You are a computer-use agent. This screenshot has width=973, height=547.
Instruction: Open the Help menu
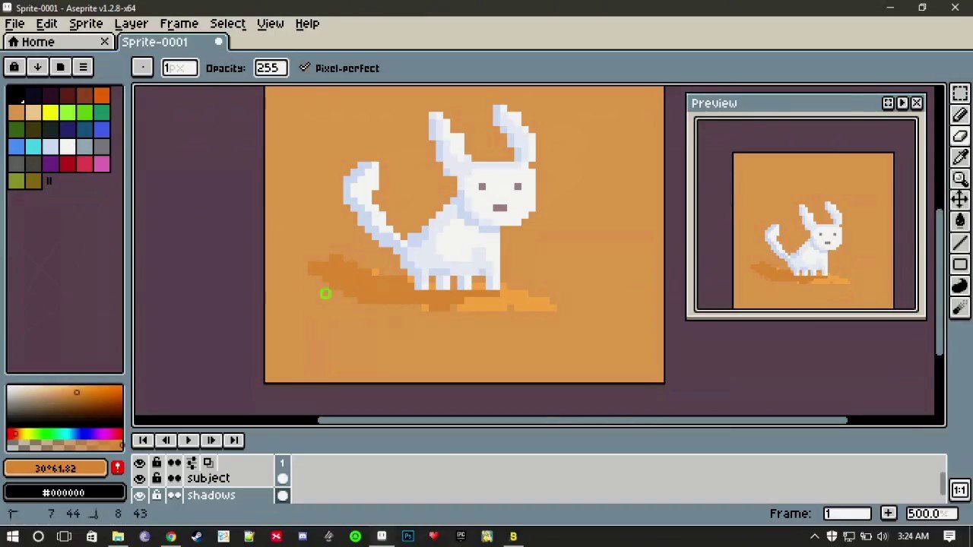tap(307, 24)
